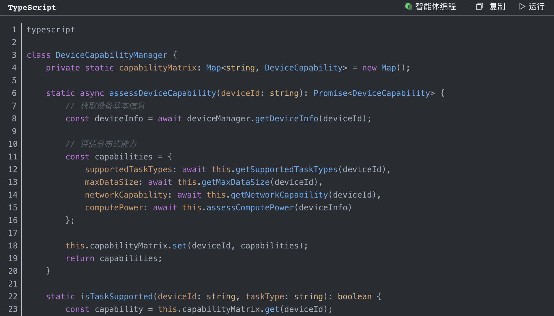Click line number 3 in gutter

pyautogui.click(x=14, y=55)
